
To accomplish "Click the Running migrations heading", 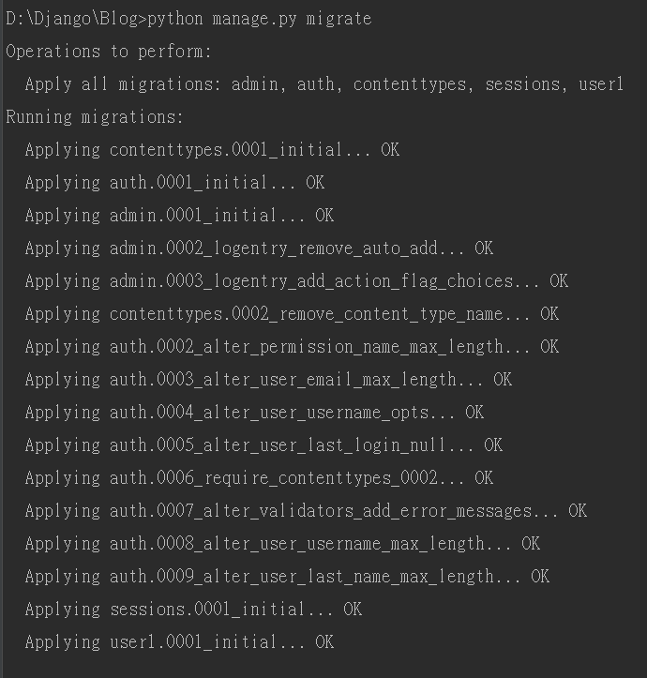I will [95, 117].
